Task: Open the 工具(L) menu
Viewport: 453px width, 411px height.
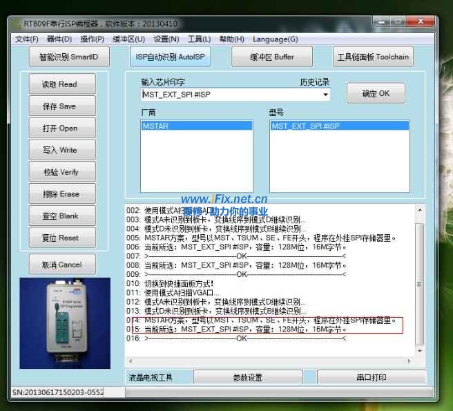Action: tap(199, 39)
